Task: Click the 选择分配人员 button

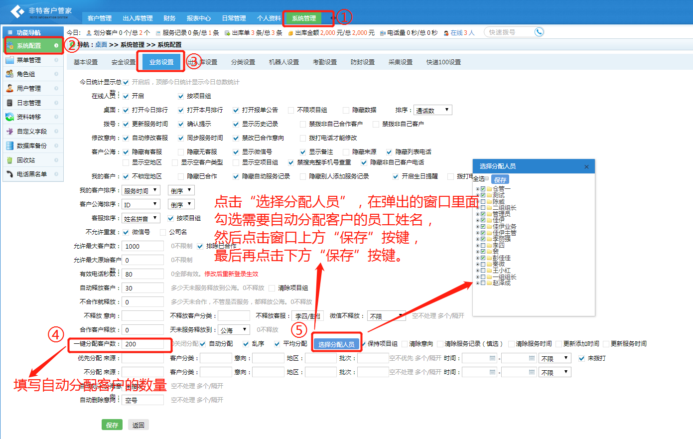Action: tap(336, 344)
